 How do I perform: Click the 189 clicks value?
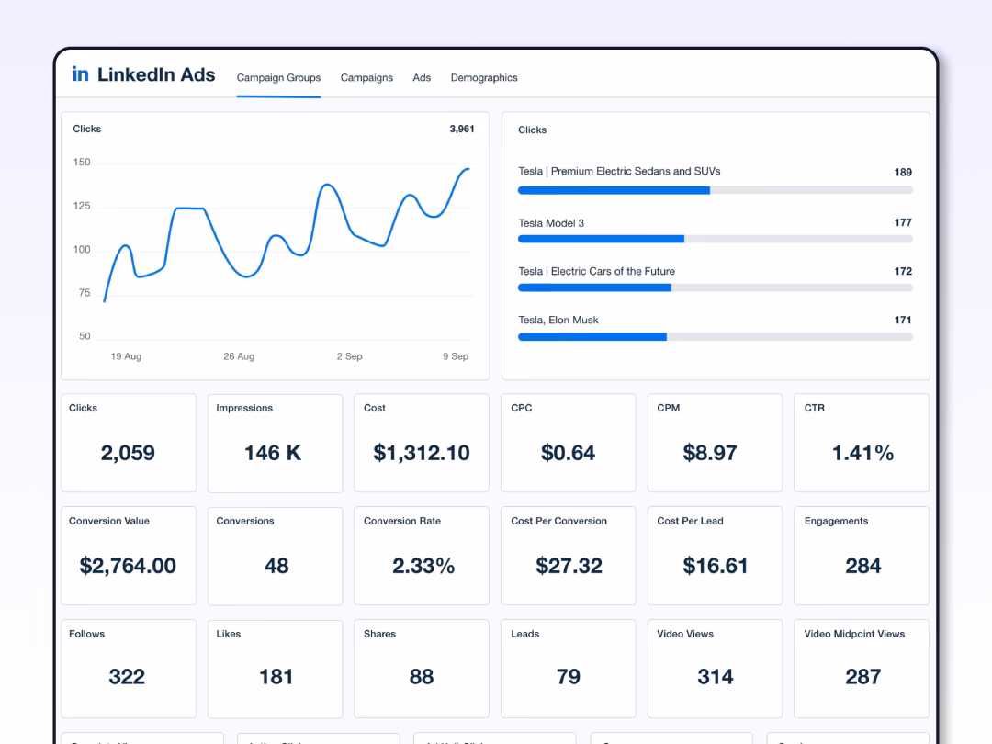(903, 172)
